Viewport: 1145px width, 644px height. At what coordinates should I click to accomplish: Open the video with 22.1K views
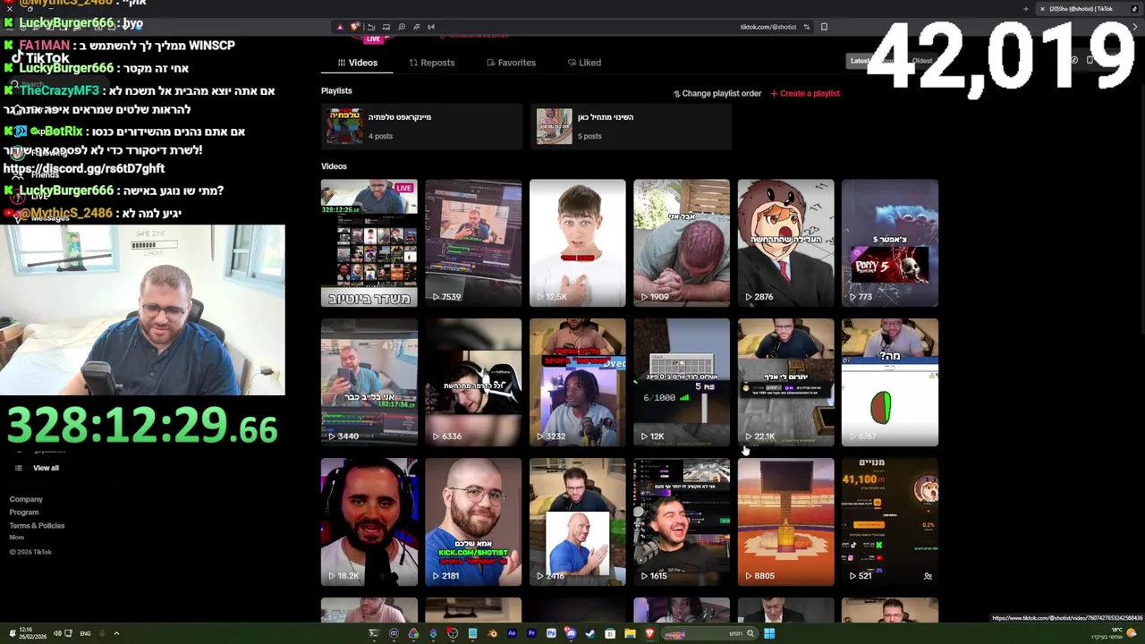click(x=785, y=383)
